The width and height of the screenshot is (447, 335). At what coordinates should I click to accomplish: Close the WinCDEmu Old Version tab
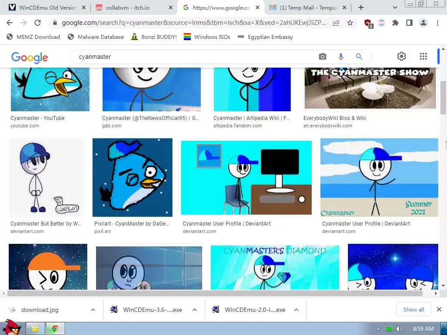click(83, 8)
